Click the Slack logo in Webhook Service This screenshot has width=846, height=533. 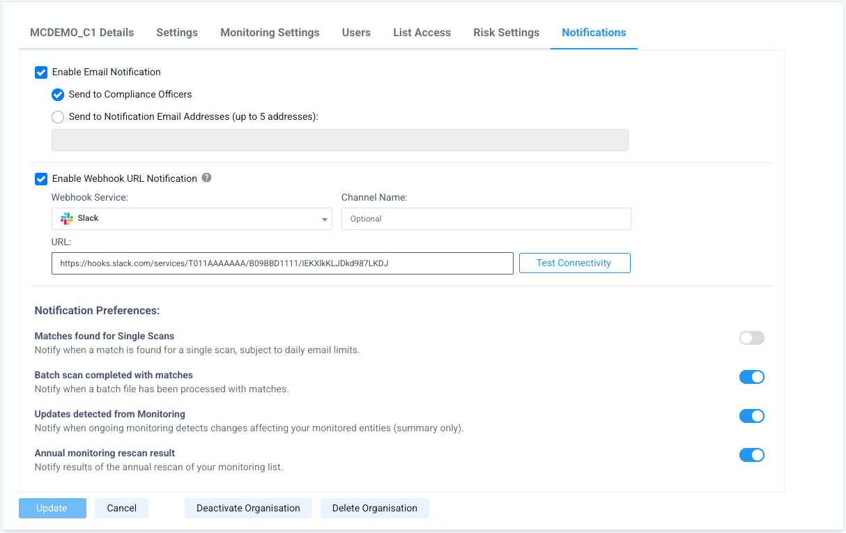pos(67,219)
